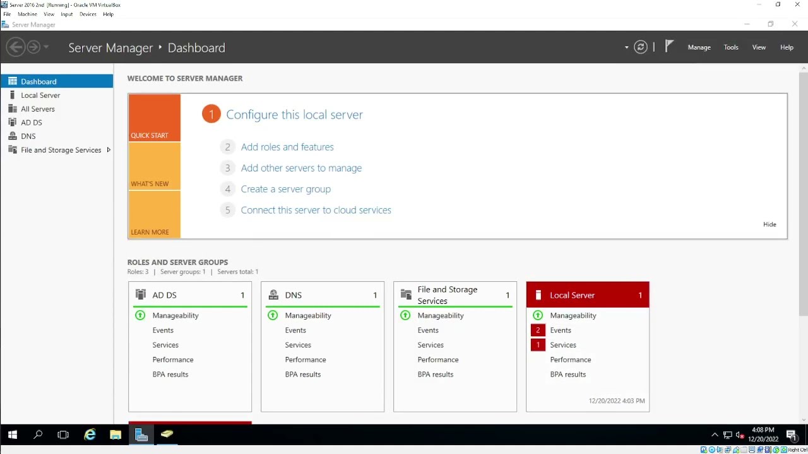Viewport: 808px width, 454px height.
Task: Click the Server Manager taskbar icon
Action: [x=141, y=434]
